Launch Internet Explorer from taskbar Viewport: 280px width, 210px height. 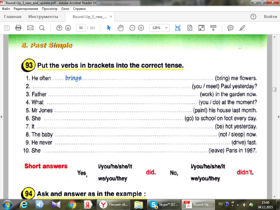[24, 205]
